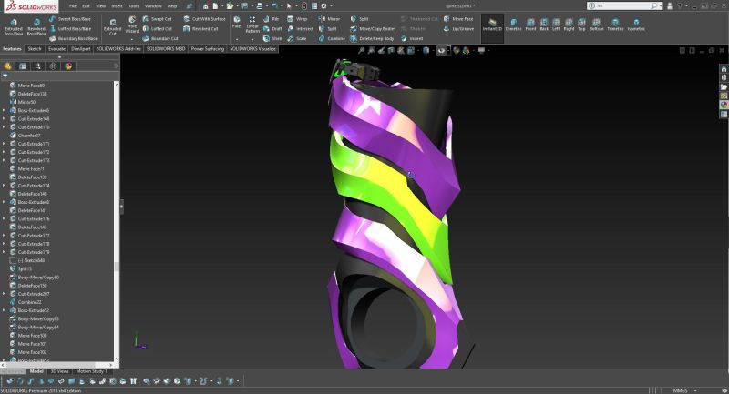This screenshot has width=729, height=394.
Task: Select the Swept Cut tool
Action: [x=157, y=19]
